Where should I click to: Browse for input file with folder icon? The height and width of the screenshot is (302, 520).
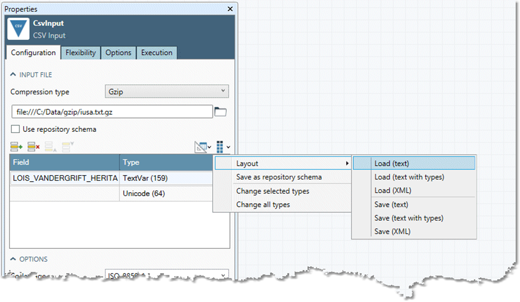pos(221,112)
